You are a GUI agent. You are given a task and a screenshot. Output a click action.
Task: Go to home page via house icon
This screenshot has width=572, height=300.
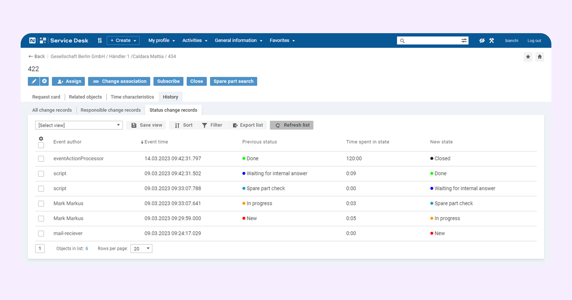coord(540,57)
